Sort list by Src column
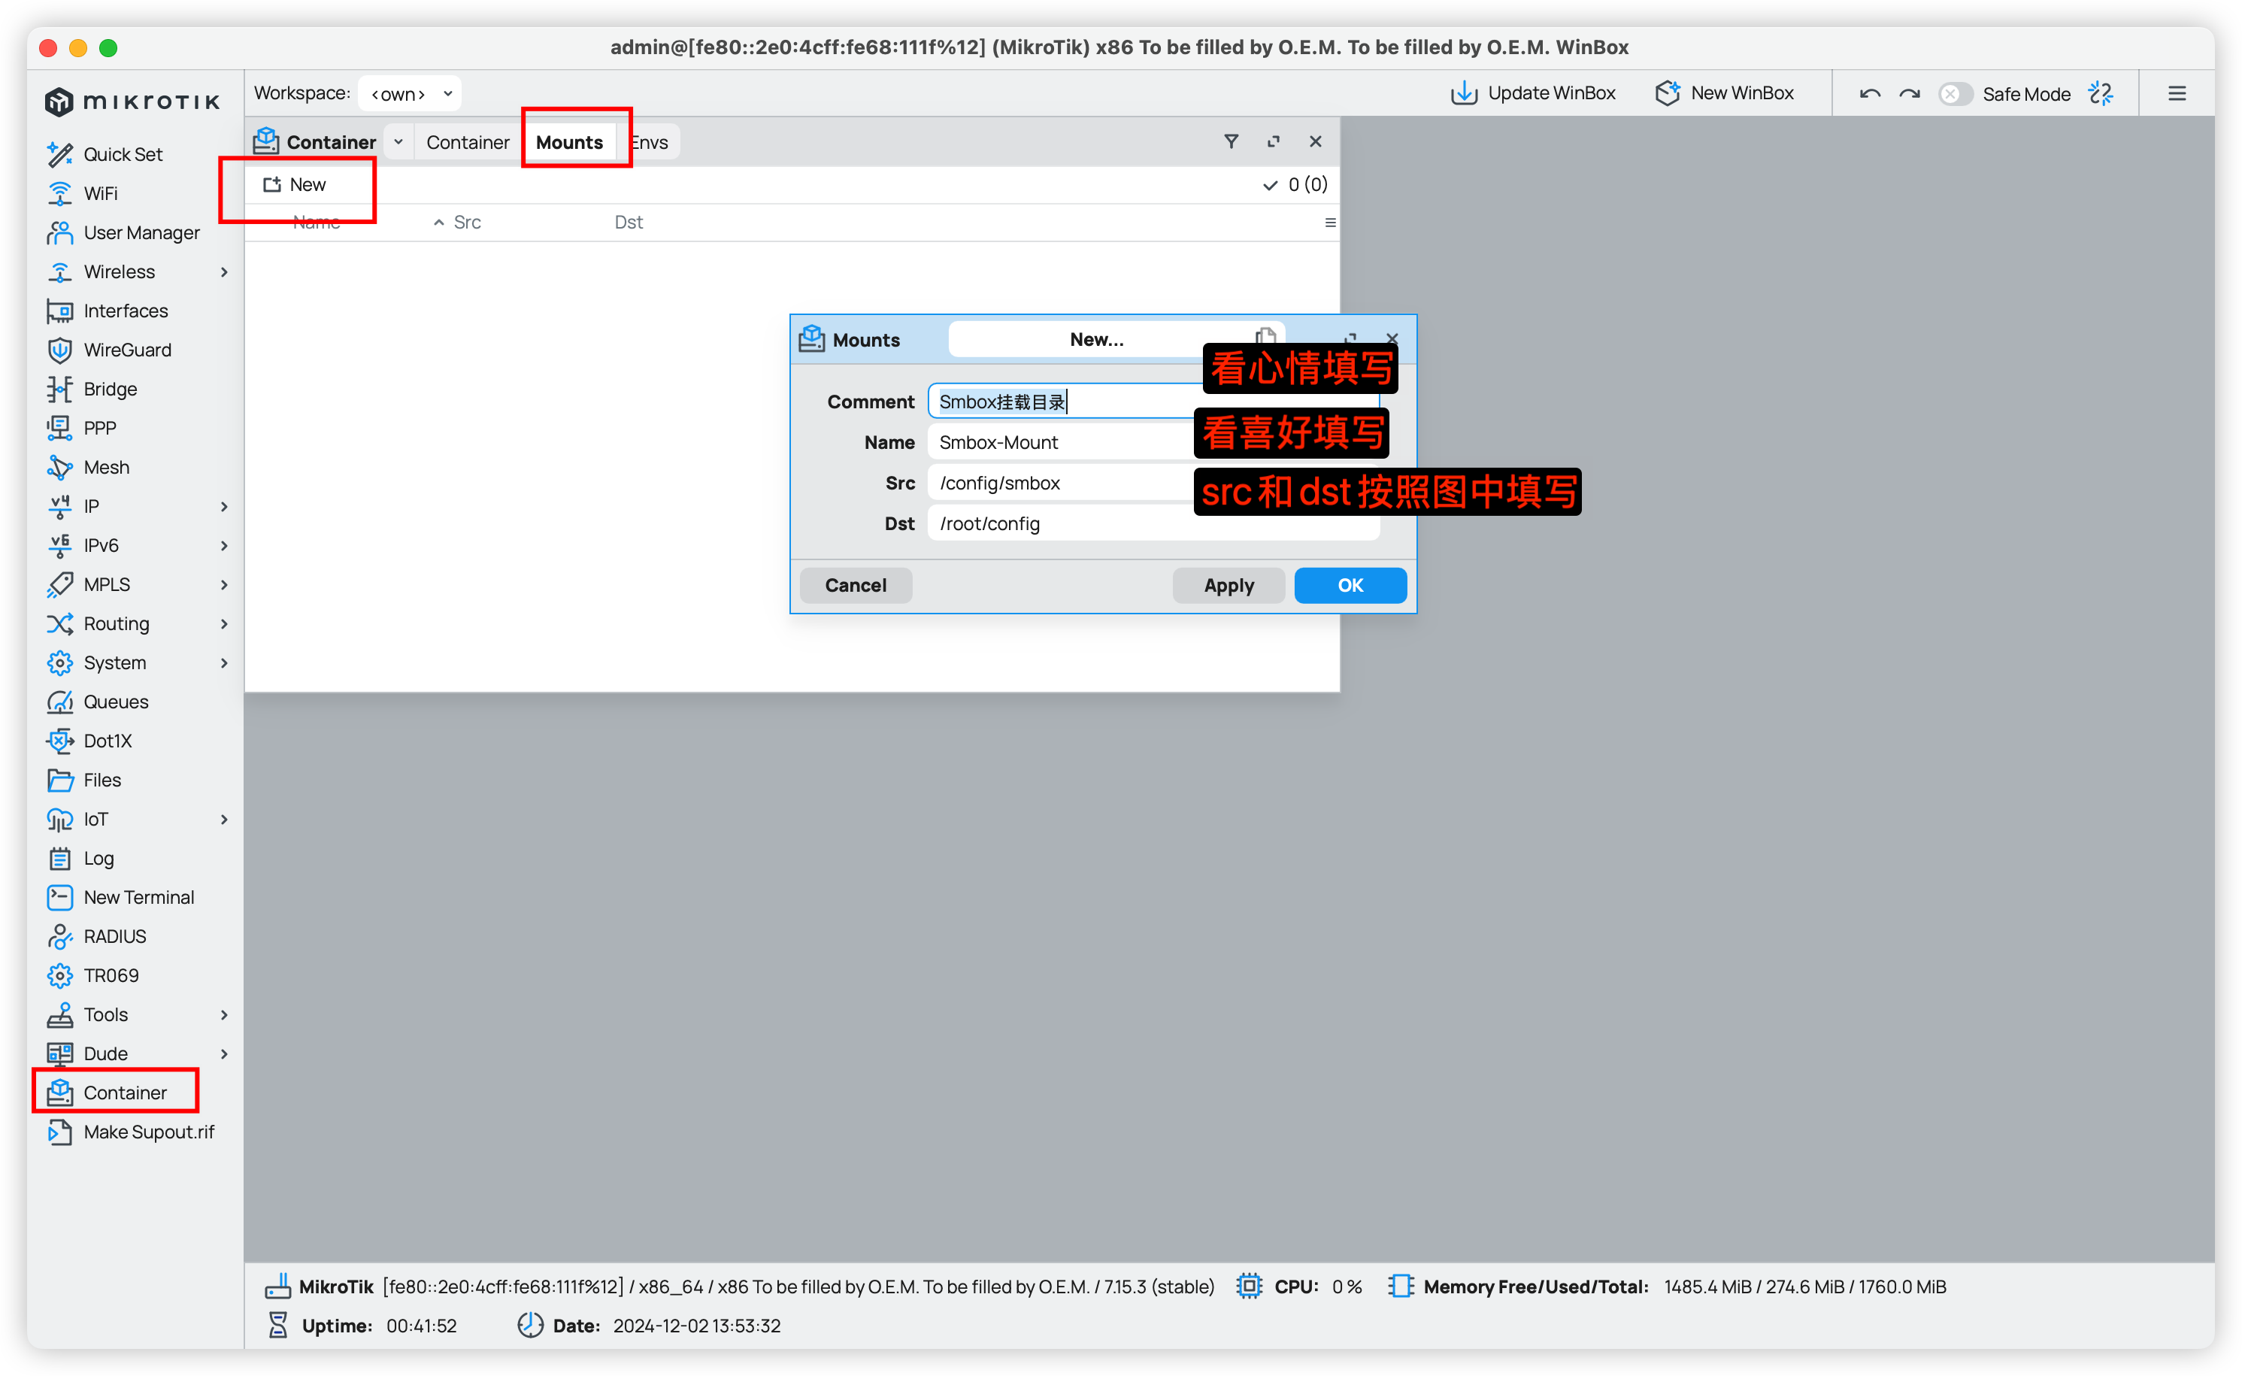The width and height of the screenshot is (2242, 1376). [467, 222]
